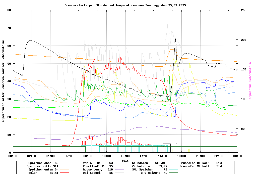257x176 pixels.
Task: Click the blue 'Grundofen VL kalt' legend line
Action: [228, 166]
